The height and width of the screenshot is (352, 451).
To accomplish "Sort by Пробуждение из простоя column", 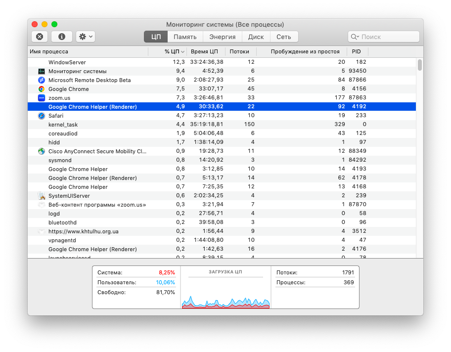I will coord(302,52).
